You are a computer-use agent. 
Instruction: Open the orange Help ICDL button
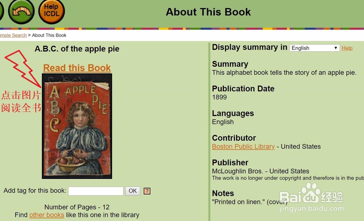[51, 11]
